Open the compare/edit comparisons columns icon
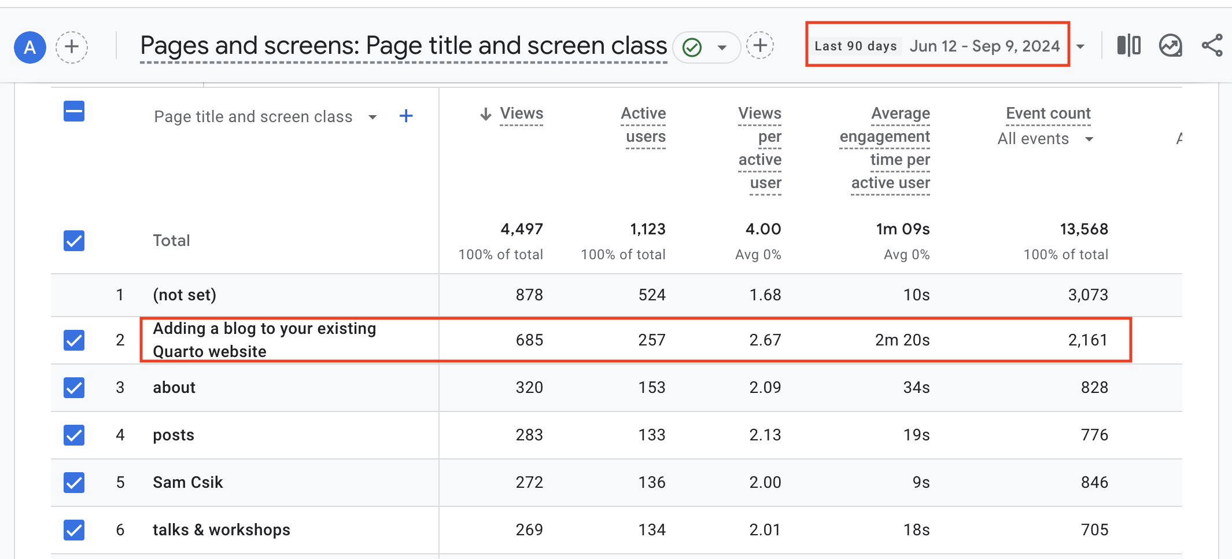The image size is (1232, 559). click(x=1128, y=45)
